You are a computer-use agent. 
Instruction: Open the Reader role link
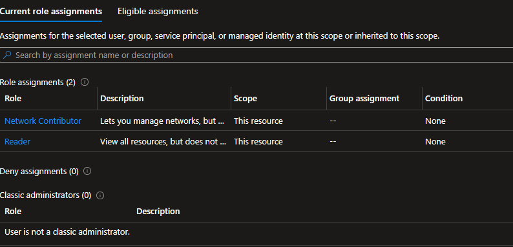[17, 141]
